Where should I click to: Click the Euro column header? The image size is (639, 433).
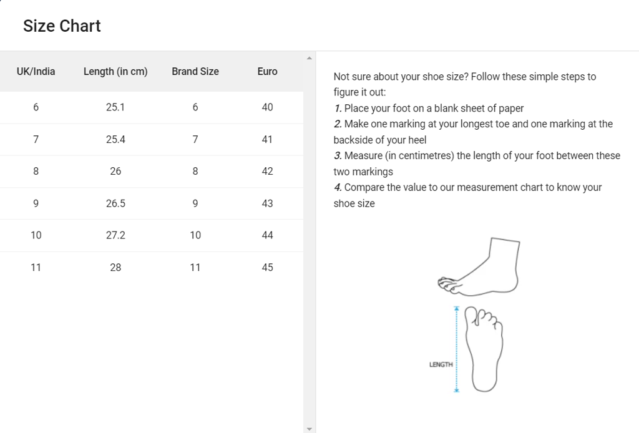point(267,72)
